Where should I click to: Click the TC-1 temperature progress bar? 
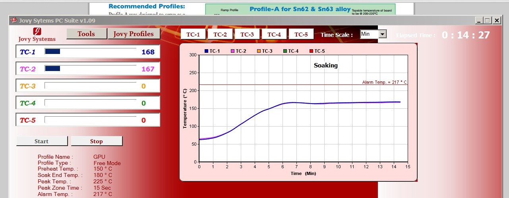pyautogui.click(x=90, y=51)
